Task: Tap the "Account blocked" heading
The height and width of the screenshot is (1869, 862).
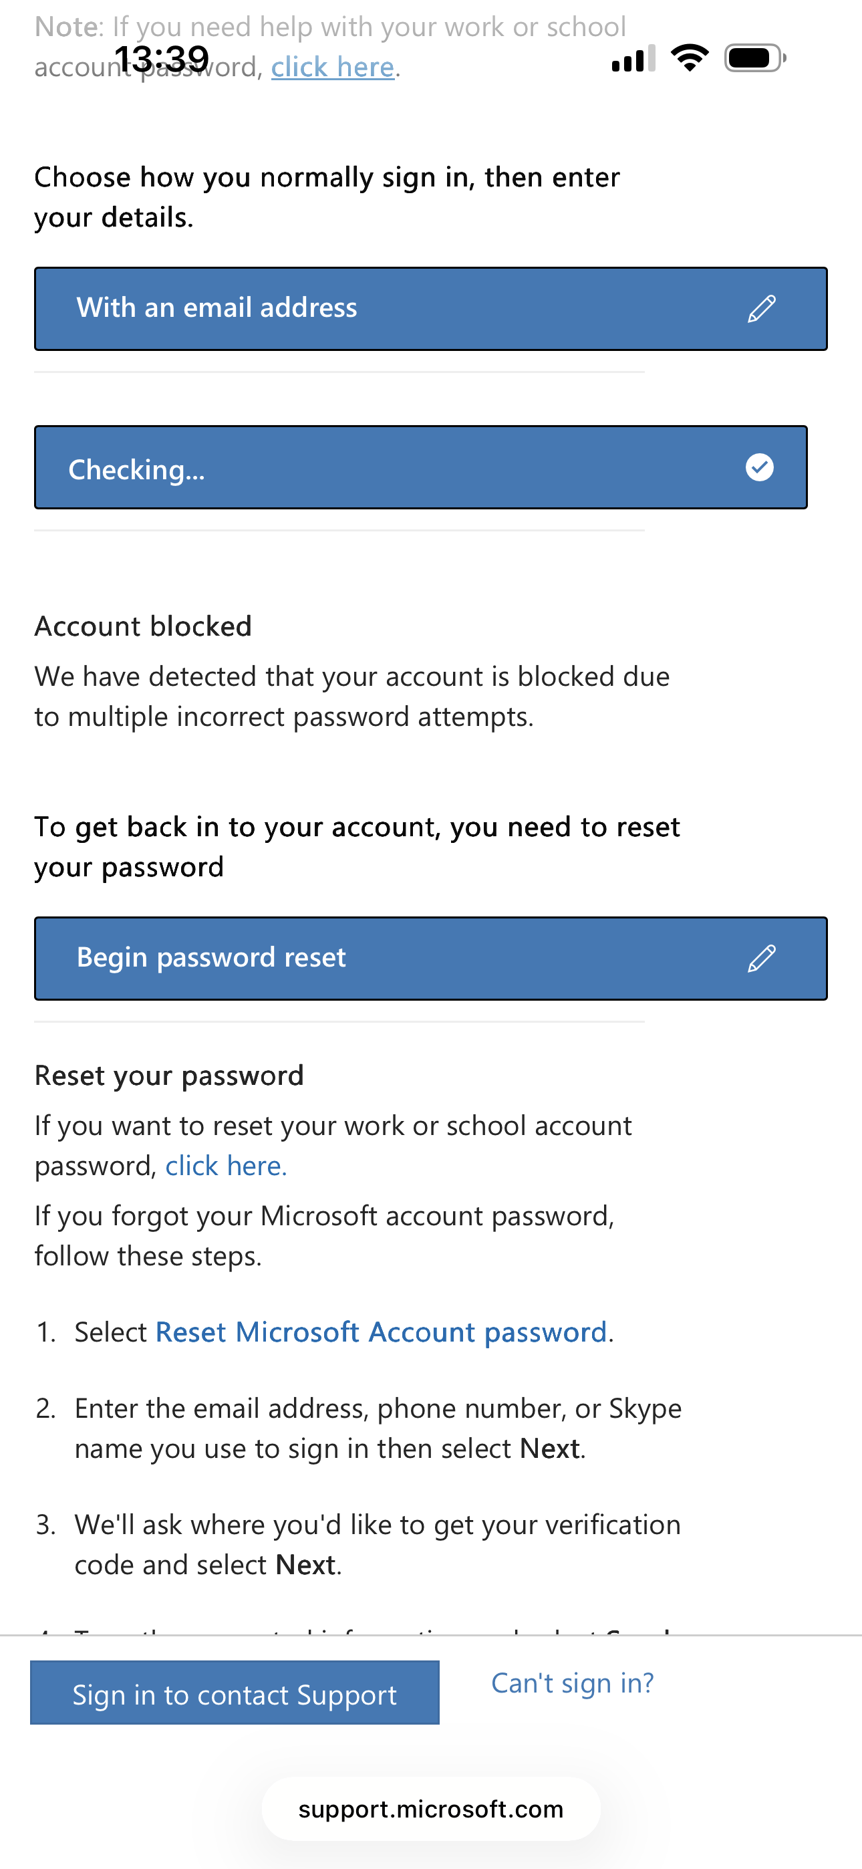Action: pos(143,626)
